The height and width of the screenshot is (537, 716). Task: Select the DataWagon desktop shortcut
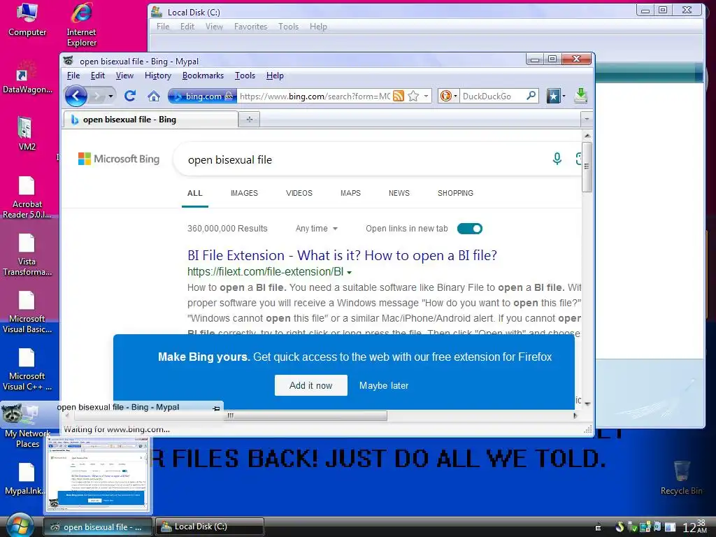click(27, 77)
